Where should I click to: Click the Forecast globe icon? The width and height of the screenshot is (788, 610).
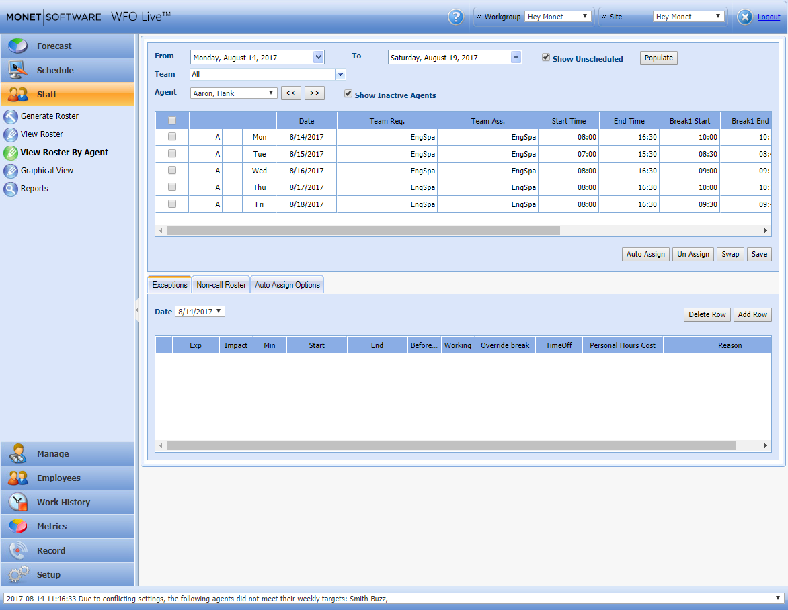[18, 46]
